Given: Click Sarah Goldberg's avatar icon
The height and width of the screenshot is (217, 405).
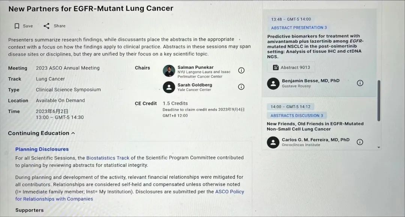Looking at the screenshot, I should (169, 87).
